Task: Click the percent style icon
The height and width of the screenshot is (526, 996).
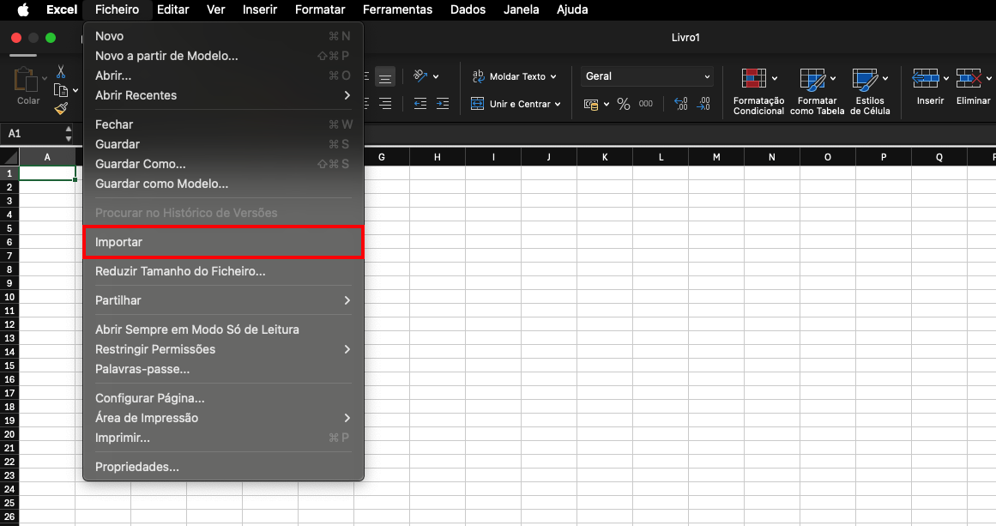Action: coord(624,104)
